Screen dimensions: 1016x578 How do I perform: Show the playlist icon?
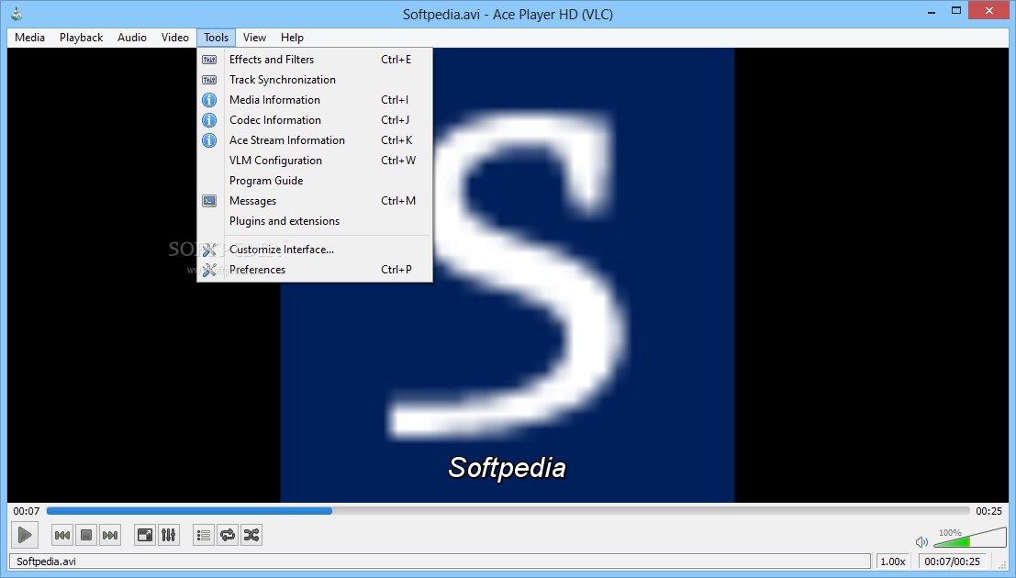tap(204, 535)
